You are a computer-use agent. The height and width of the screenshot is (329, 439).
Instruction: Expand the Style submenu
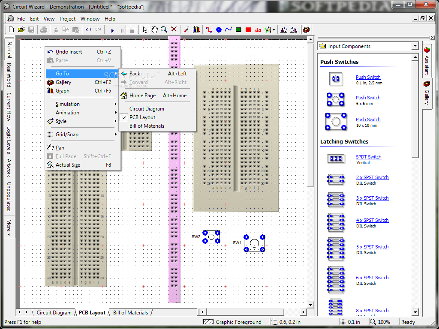[83, 121]
